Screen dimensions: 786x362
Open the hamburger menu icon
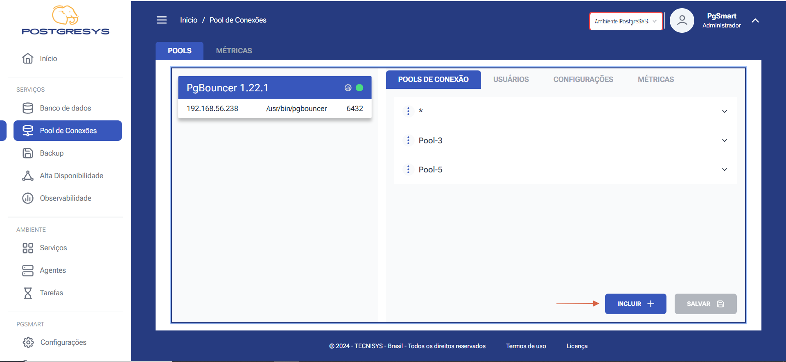[x=162, y=20]
